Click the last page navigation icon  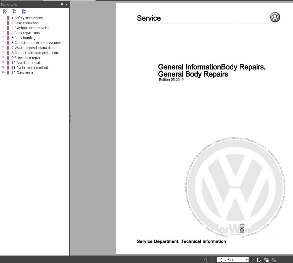[x=259, y=260]
